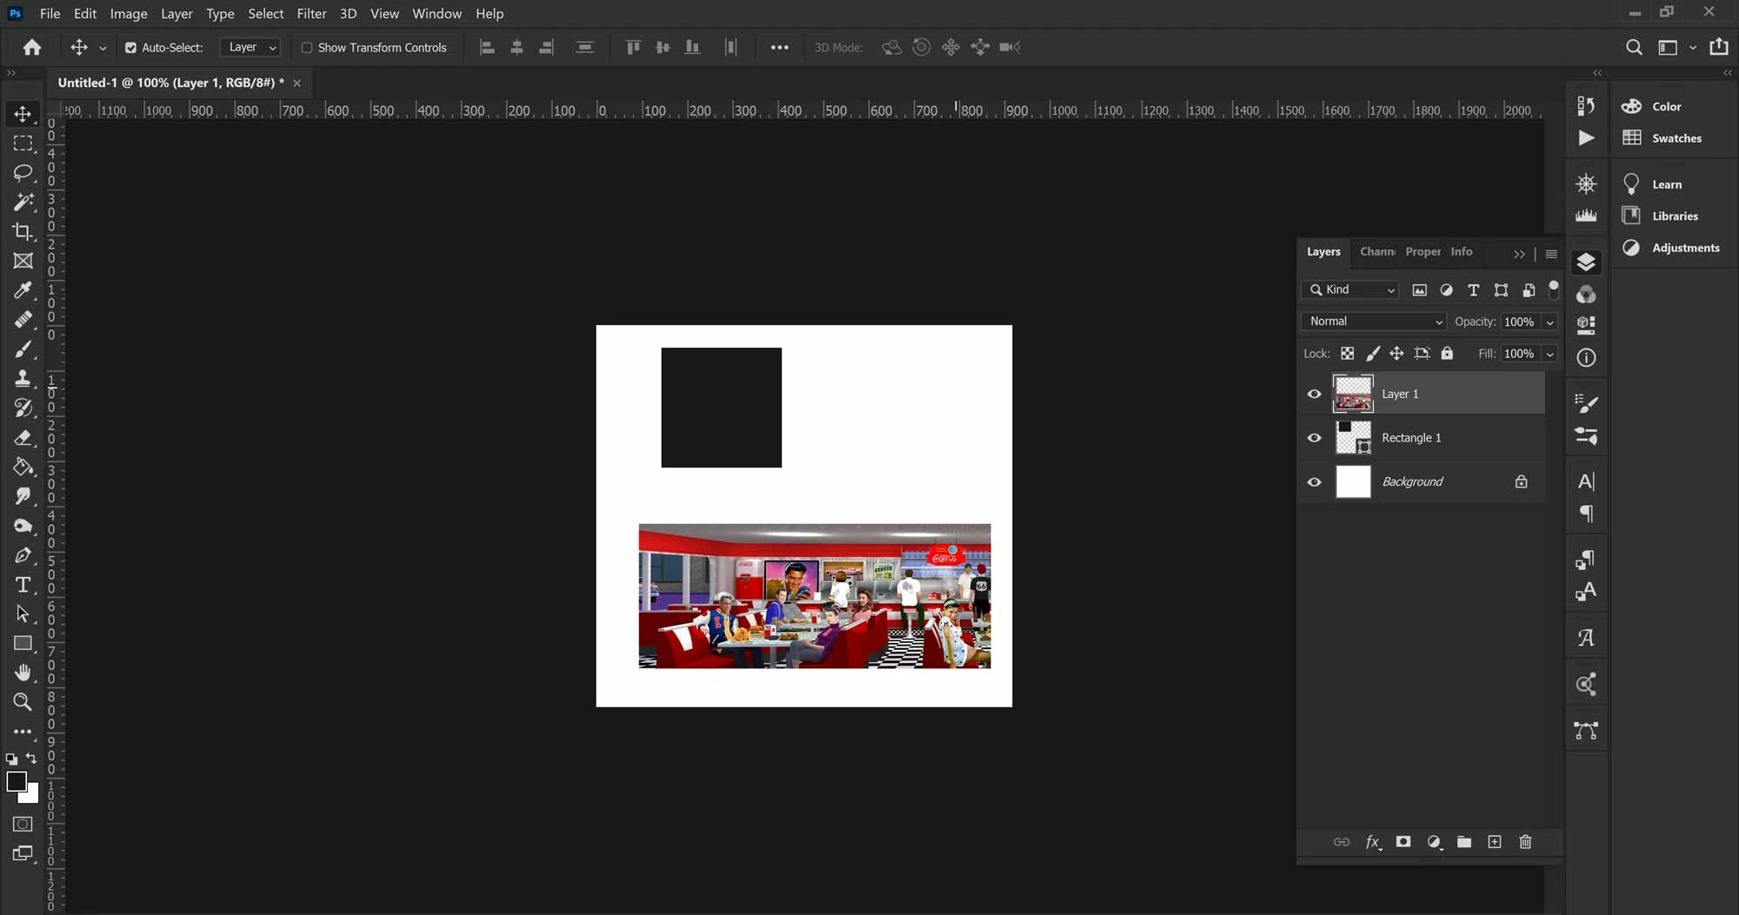The height and width of the screenshot is (915, 1739).
Task: Select the Crop tool
Action: pos(23,232)
